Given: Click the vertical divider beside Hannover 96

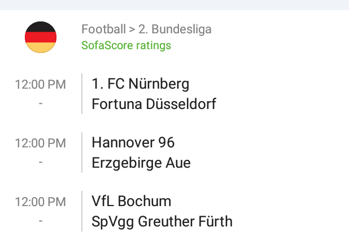Looking at the screenshot, I should (82, 152).
